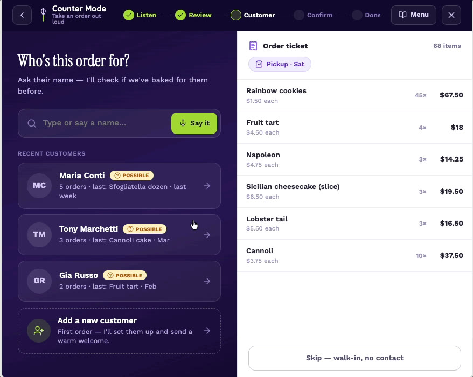473x377 pixels.
Task: Open Maria Conti's arrow
Action: pyautogui.click(x=207, y=186)
